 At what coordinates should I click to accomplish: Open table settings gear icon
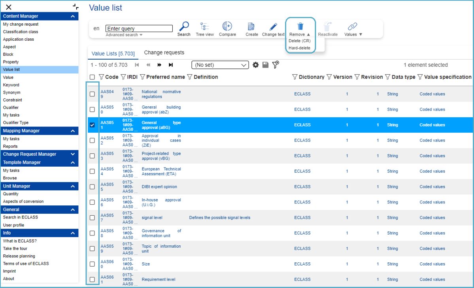coord(256,65)
